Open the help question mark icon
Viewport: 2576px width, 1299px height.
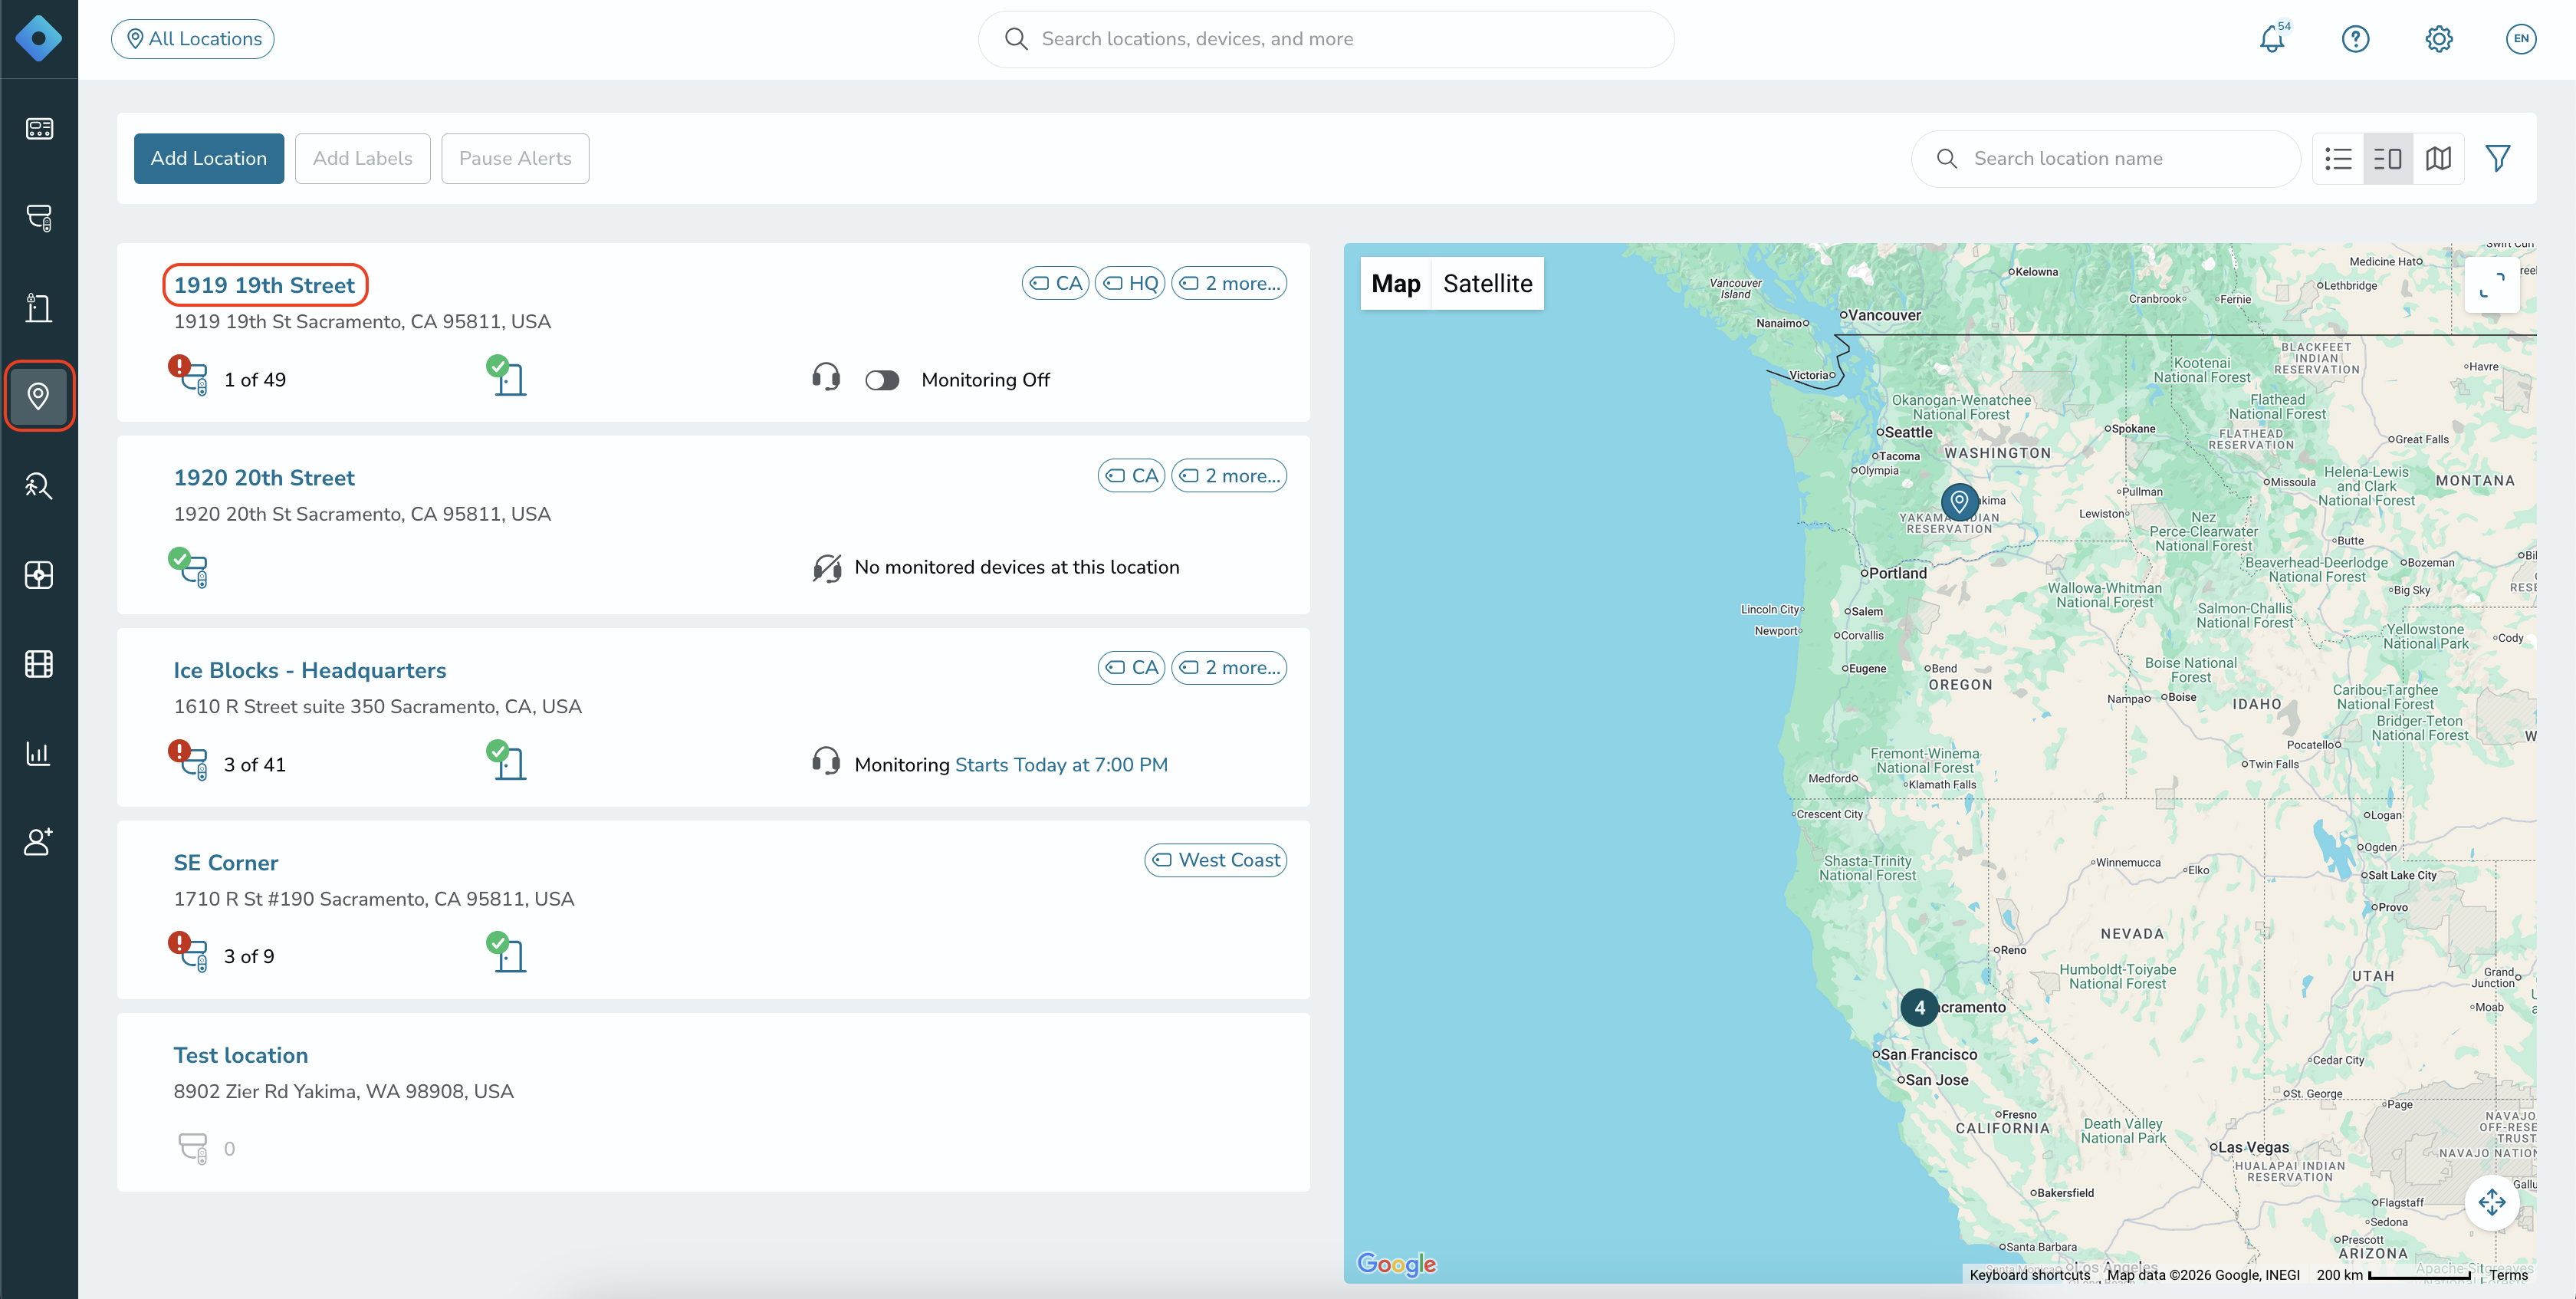pyautogui.click(x=2356, y=39)
